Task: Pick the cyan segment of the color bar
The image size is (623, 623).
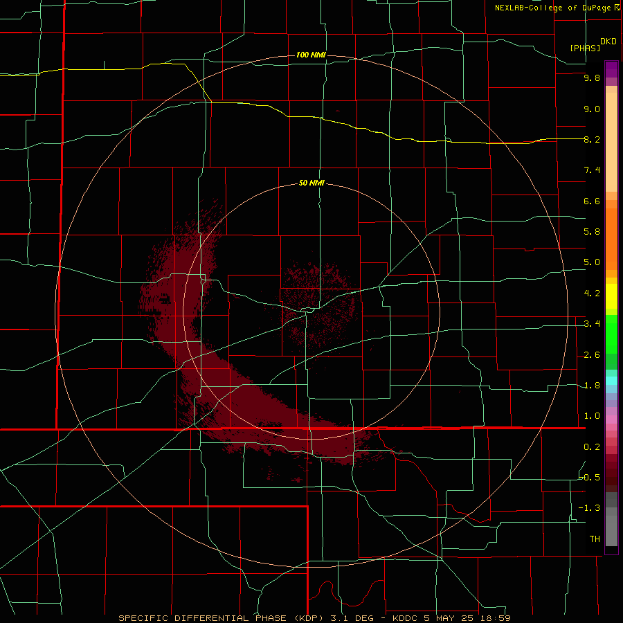Action: [611, 380]
